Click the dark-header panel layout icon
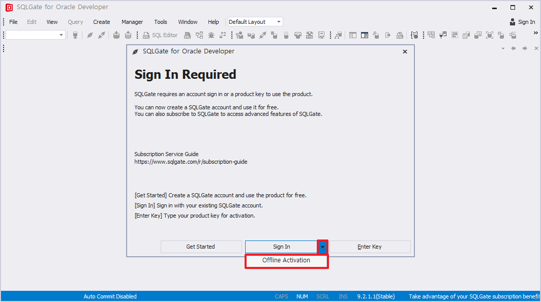The height and width of the screenshot is (302, 541). pos(365,35)
